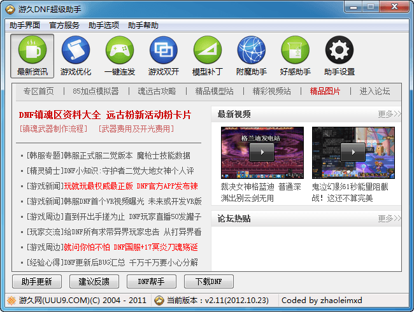Open the 助手界面 menu

[x=25, y=25]
